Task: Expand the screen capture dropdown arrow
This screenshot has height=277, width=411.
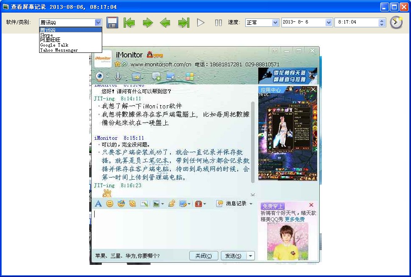Action: point(189,204)
